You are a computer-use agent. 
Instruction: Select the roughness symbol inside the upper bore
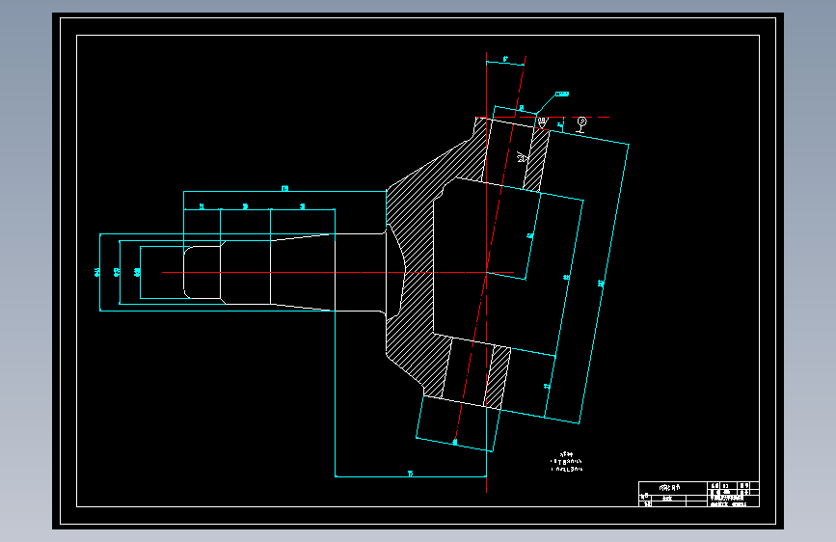pos(523,156)
